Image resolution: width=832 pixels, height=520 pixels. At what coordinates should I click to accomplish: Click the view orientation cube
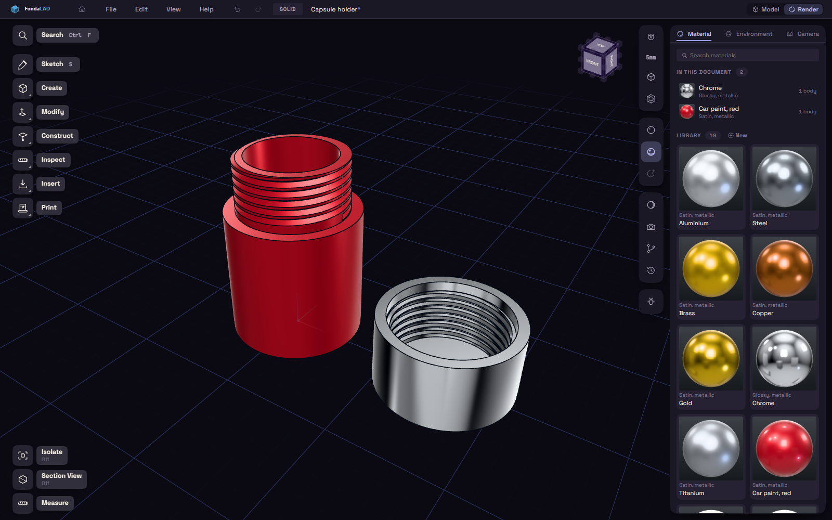pyautogui.click(x=600, y=57)
